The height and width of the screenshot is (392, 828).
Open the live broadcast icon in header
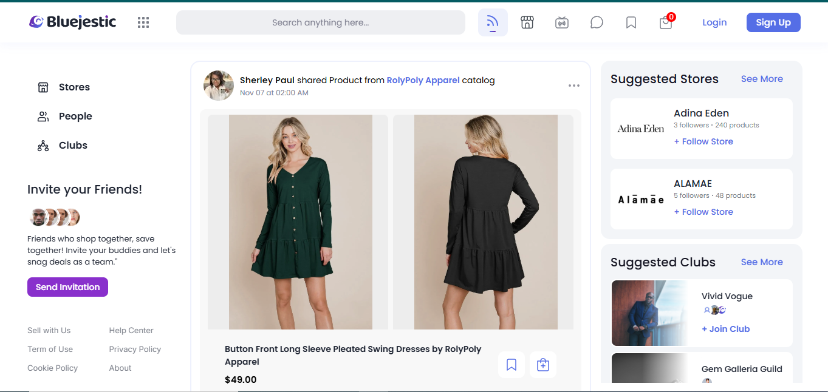coord(562,22)
